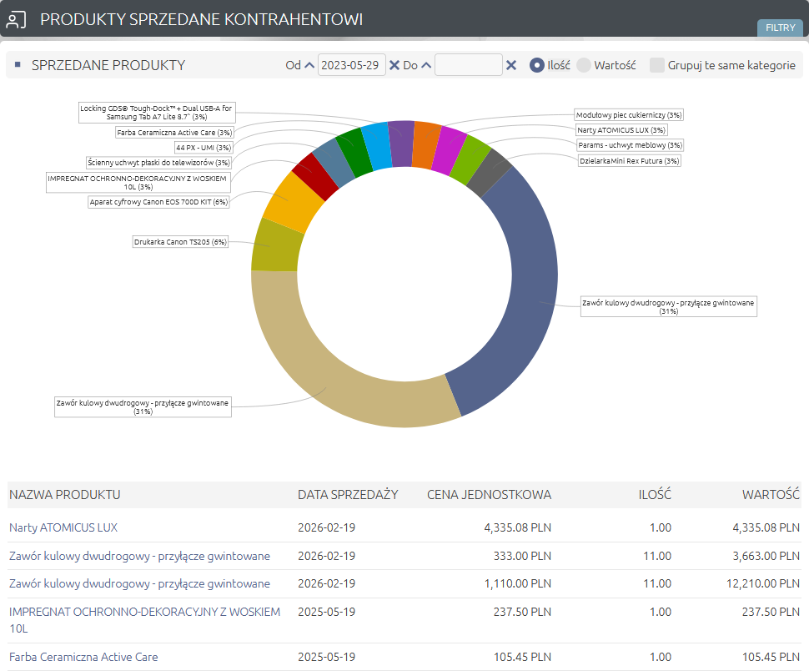This screenshot has height=671, width=809.
Task: Click the 3,663.00 PLN value cell
Action: (766, 556)
